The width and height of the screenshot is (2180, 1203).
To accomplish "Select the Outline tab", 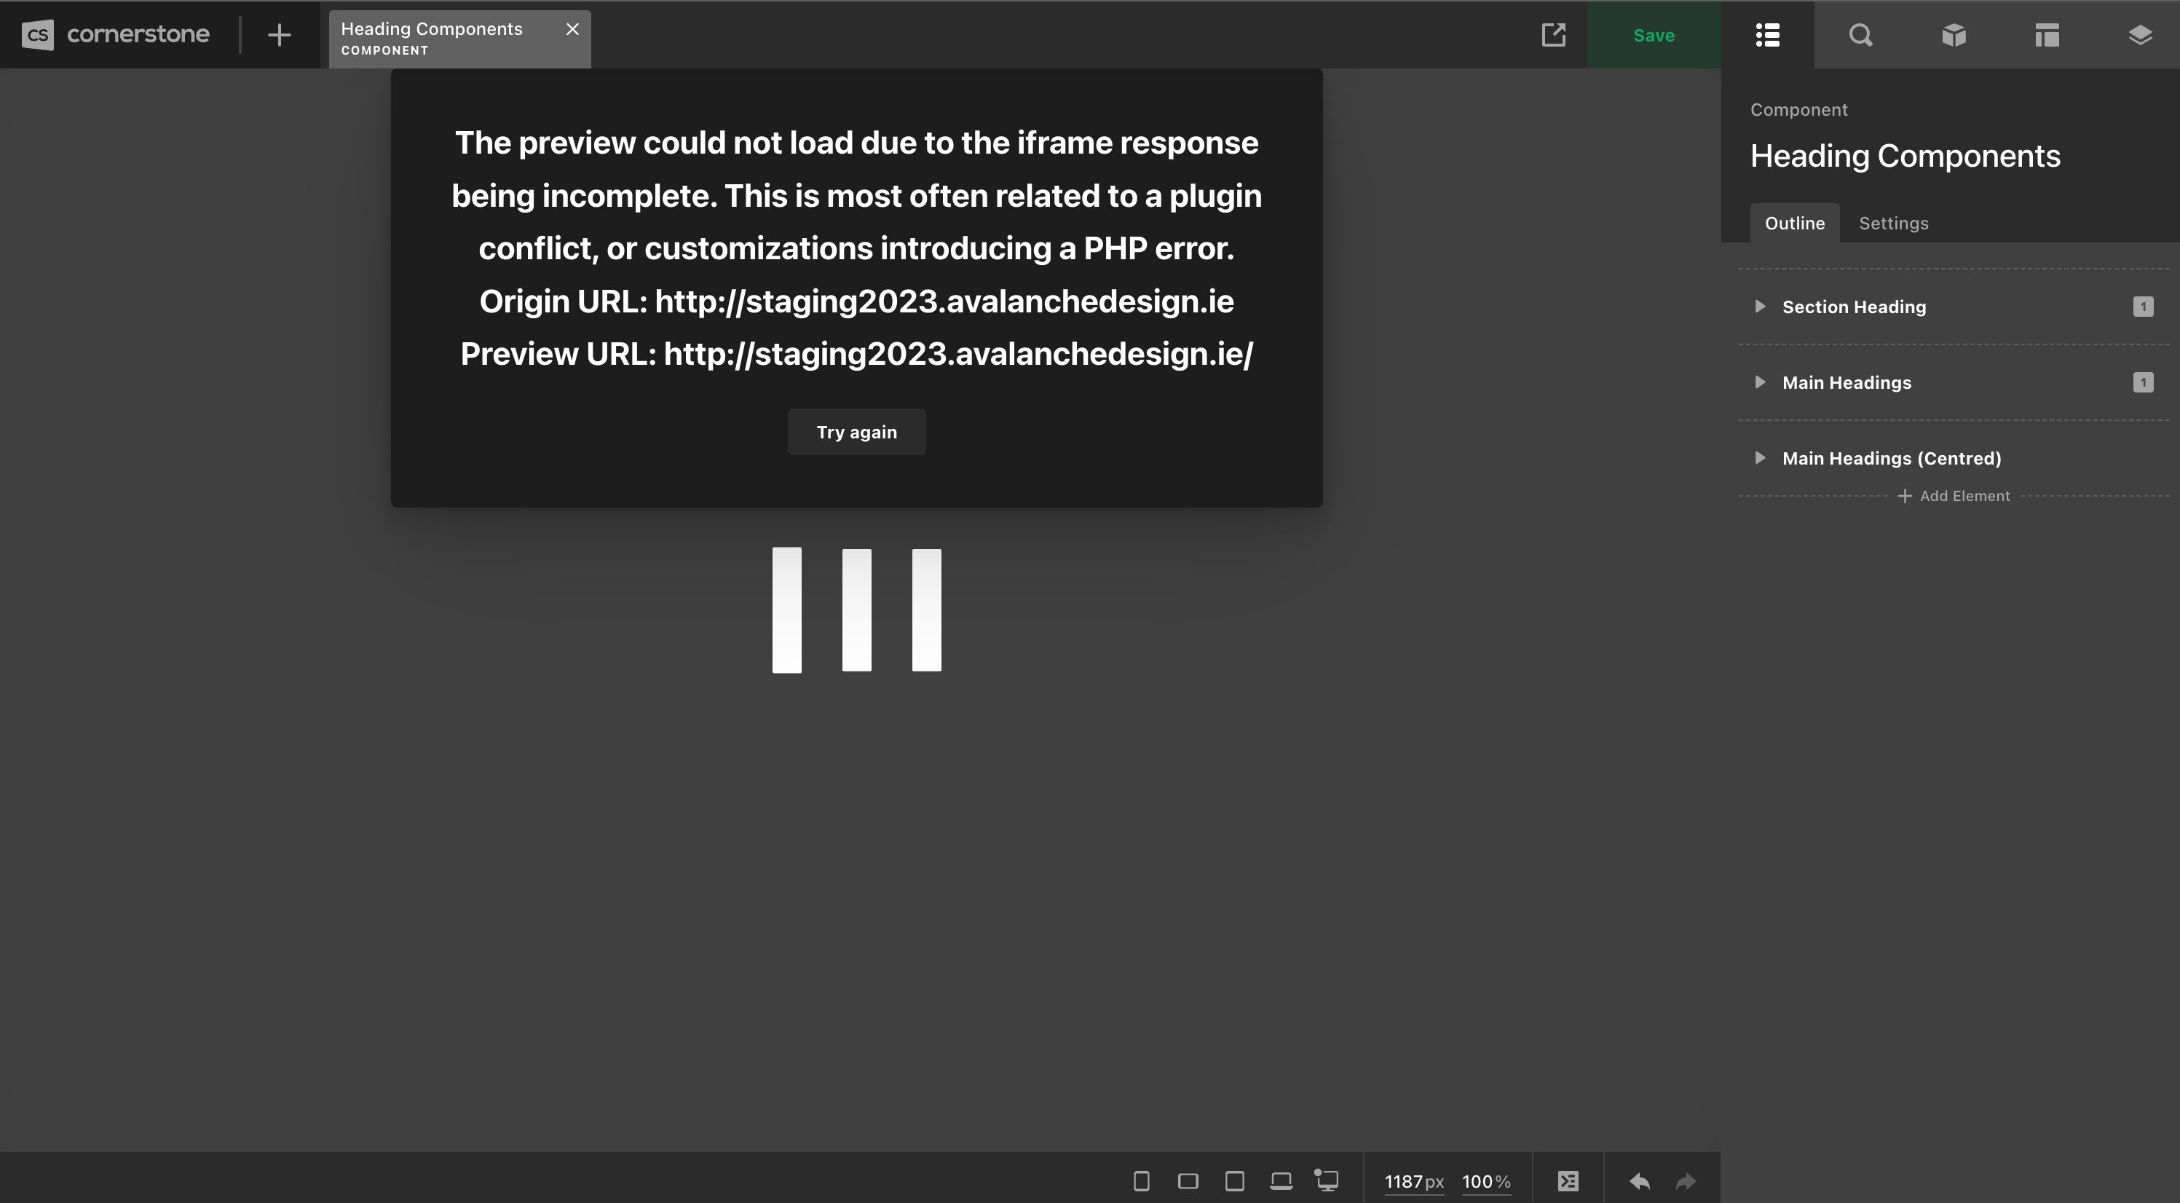I will (x=1794, y=224).
